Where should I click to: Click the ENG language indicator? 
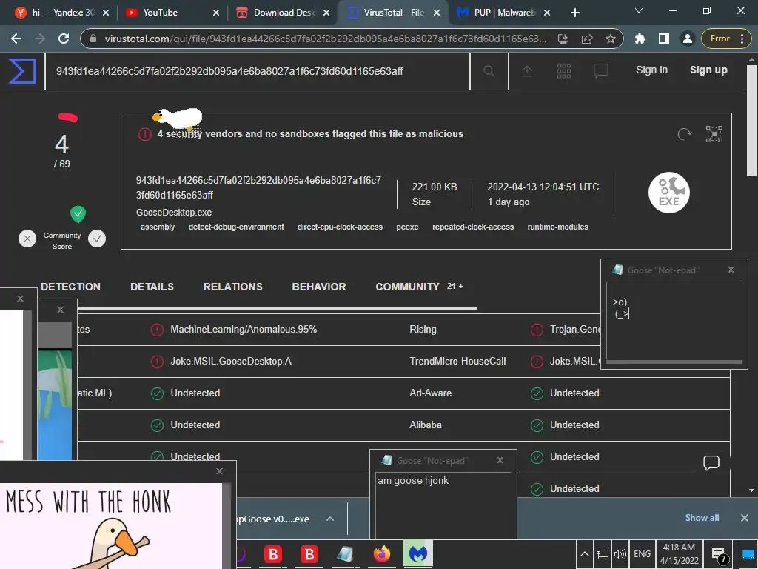click(x=642, y=554)
